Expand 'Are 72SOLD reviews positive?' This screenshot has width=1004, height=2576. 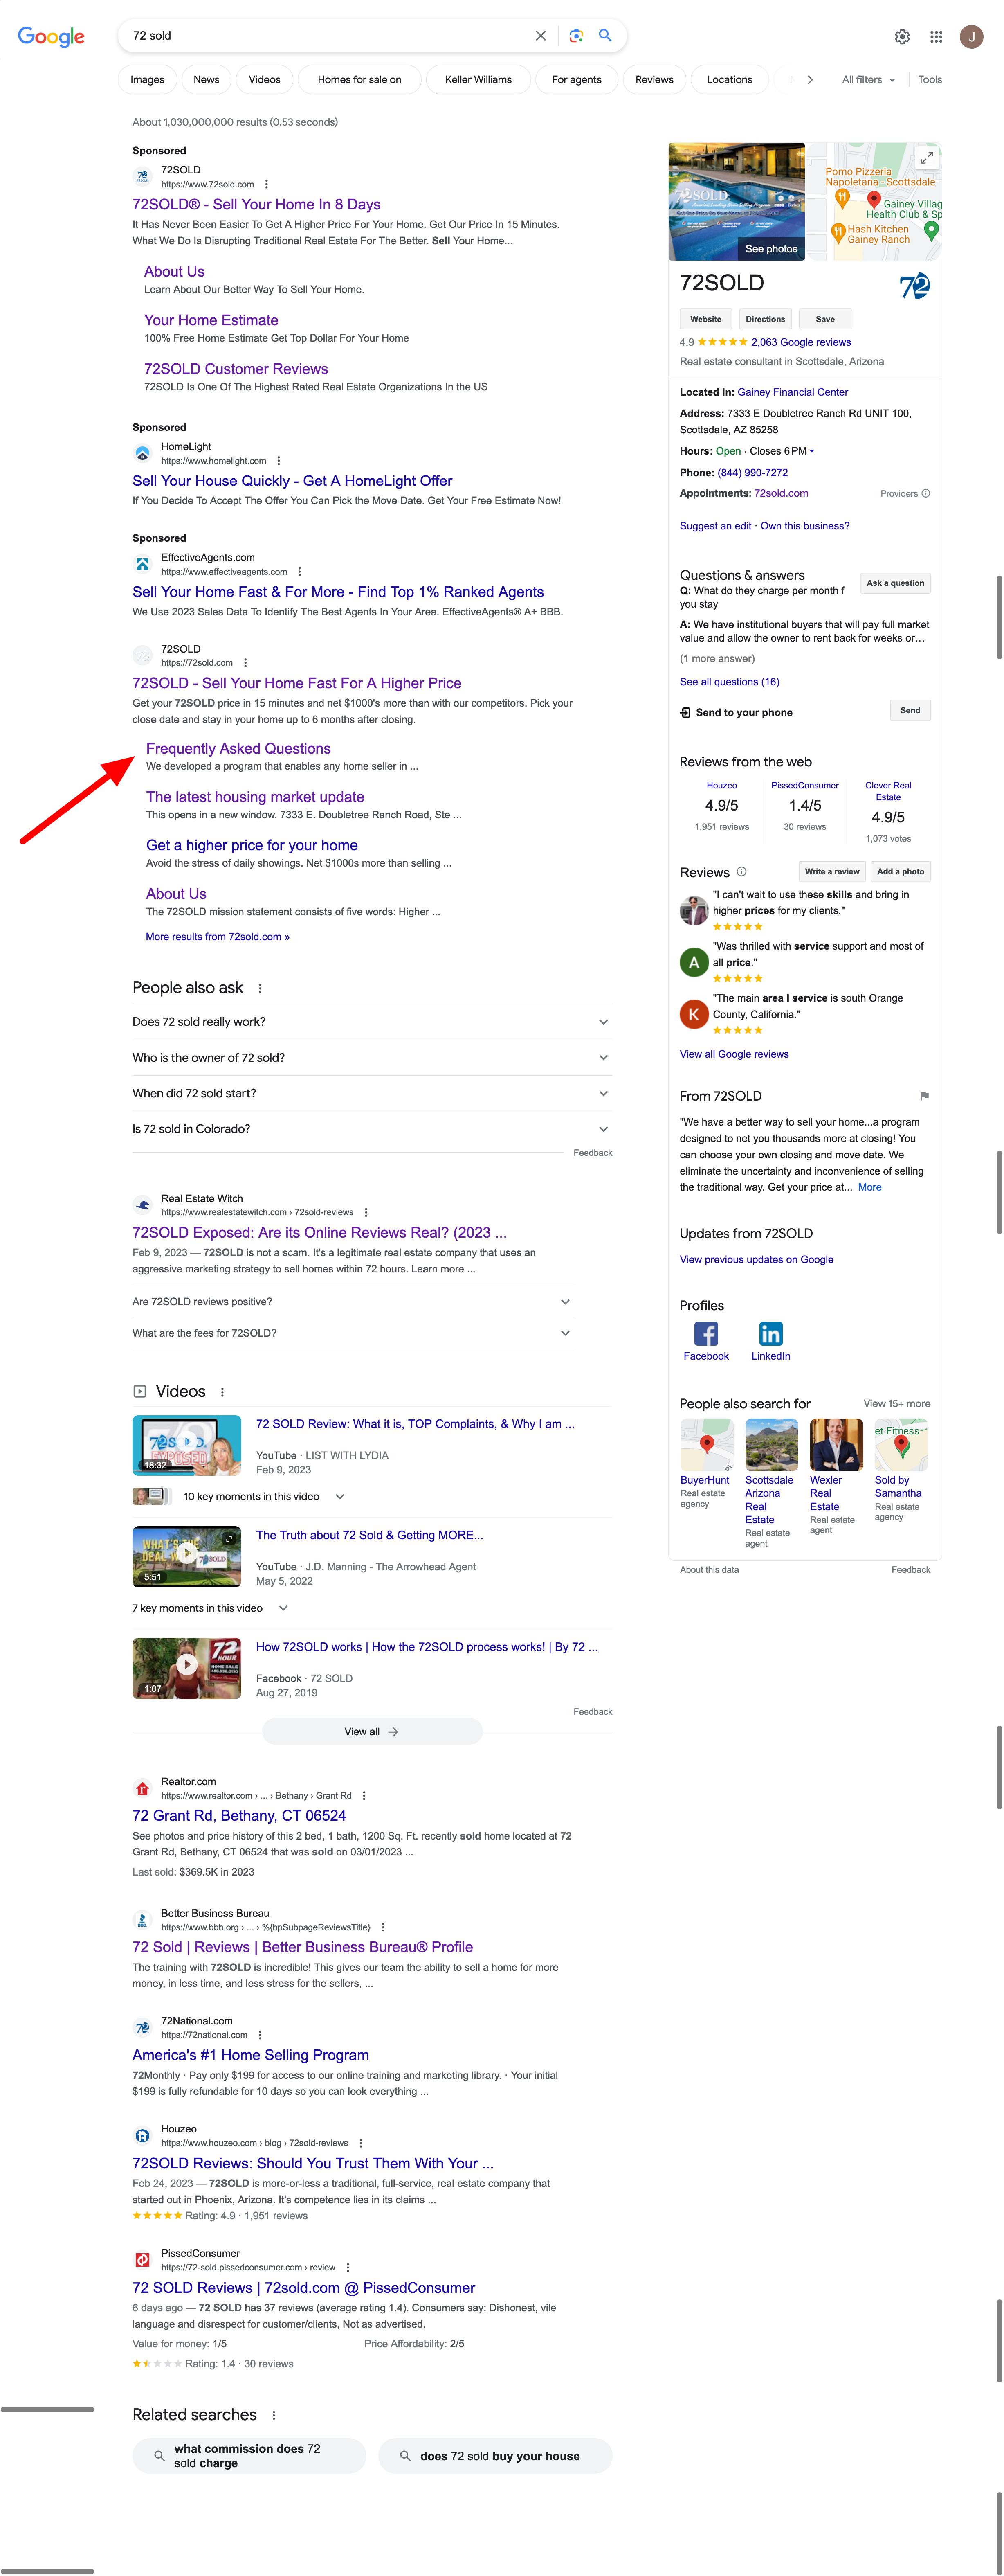tap(352, 1302)
